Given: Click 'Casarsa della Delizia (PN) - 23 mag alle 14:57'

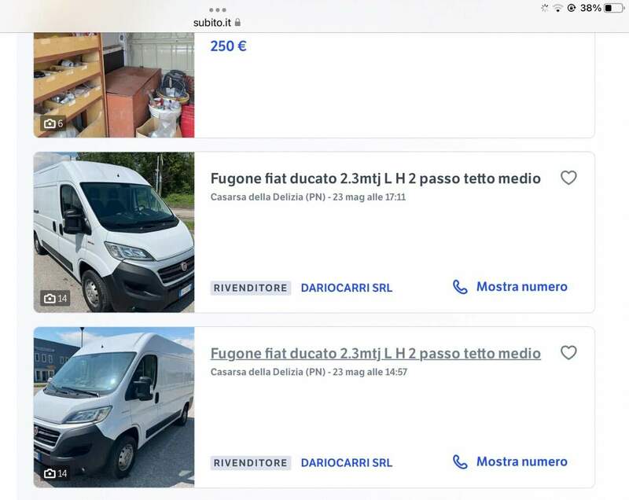Looking at the screenshot, I should click(309, 372).
